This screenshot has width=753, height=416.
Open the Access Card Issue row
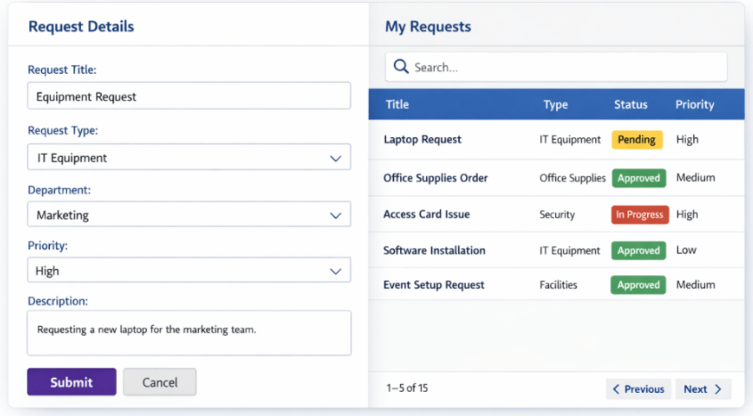coord(557,214)
